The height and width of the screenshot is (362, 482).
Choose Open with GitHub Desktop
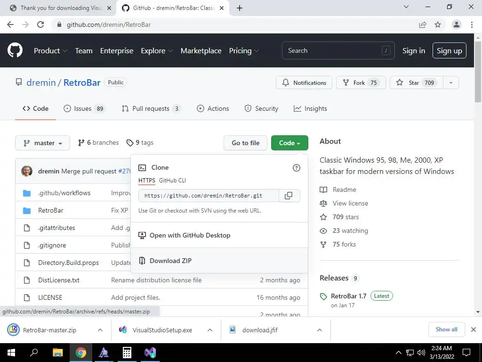(219, 235)
